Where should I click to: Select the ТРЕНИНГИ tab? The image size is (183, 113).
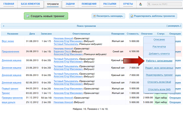coord(53,4)
